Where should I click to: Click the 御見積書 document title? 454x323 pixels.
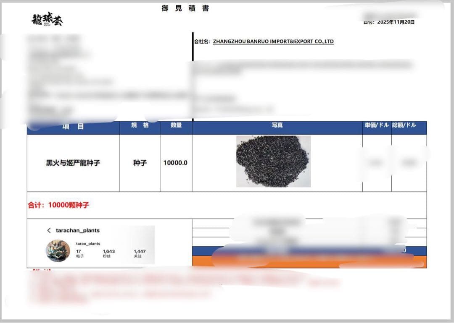tap(185, 8)
